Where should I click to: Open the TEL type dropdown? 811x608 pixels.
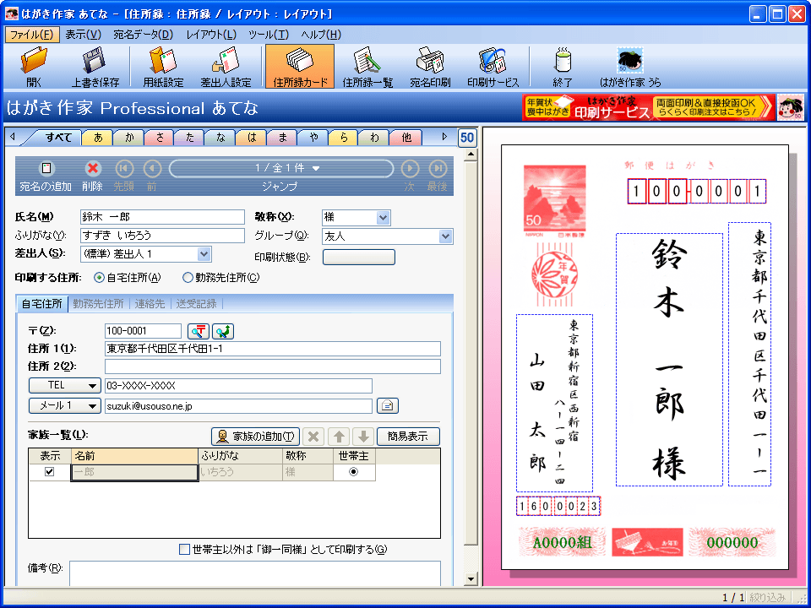(65, 386)
